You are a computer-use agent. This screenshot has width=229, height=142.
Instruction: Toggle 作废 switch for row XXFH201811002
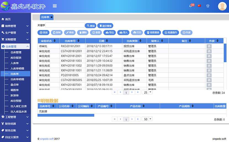pos(209,66)
